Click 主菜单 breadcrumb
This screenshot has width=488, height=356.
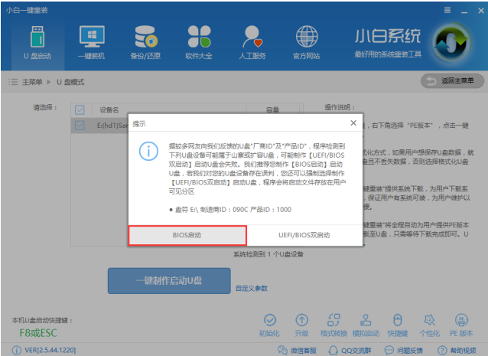pos(32,82)
